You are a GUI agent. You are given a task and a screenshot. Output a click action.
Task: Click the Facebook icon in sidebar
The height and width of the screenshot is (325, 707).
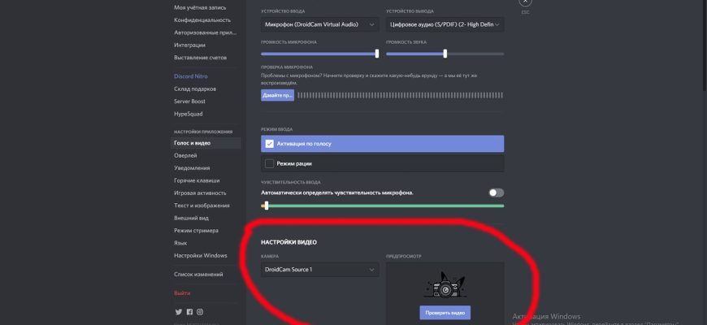point(189,312)
